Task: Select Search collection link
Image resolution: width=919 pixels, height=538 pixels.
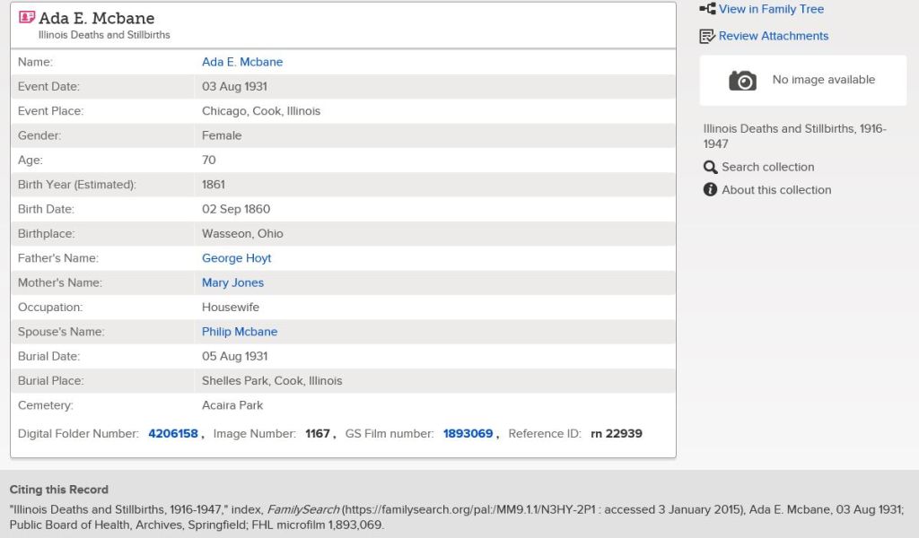Action: (767, 167)
